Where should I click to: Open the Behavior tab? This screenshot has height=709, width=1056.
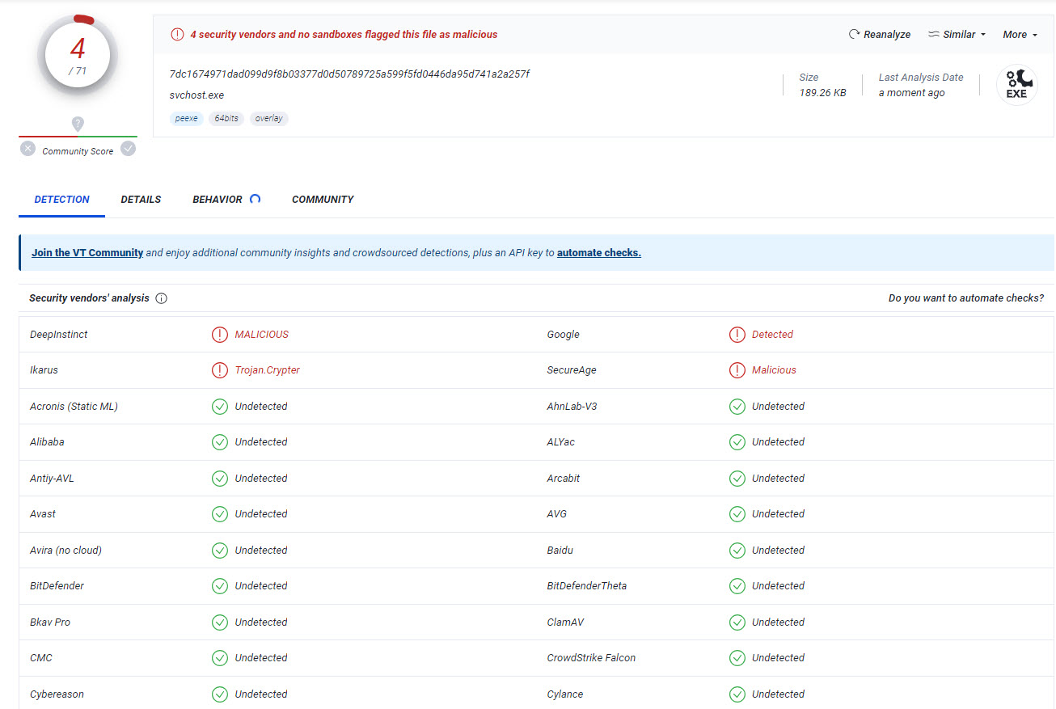pyautogui.click(x=218, y=200)
